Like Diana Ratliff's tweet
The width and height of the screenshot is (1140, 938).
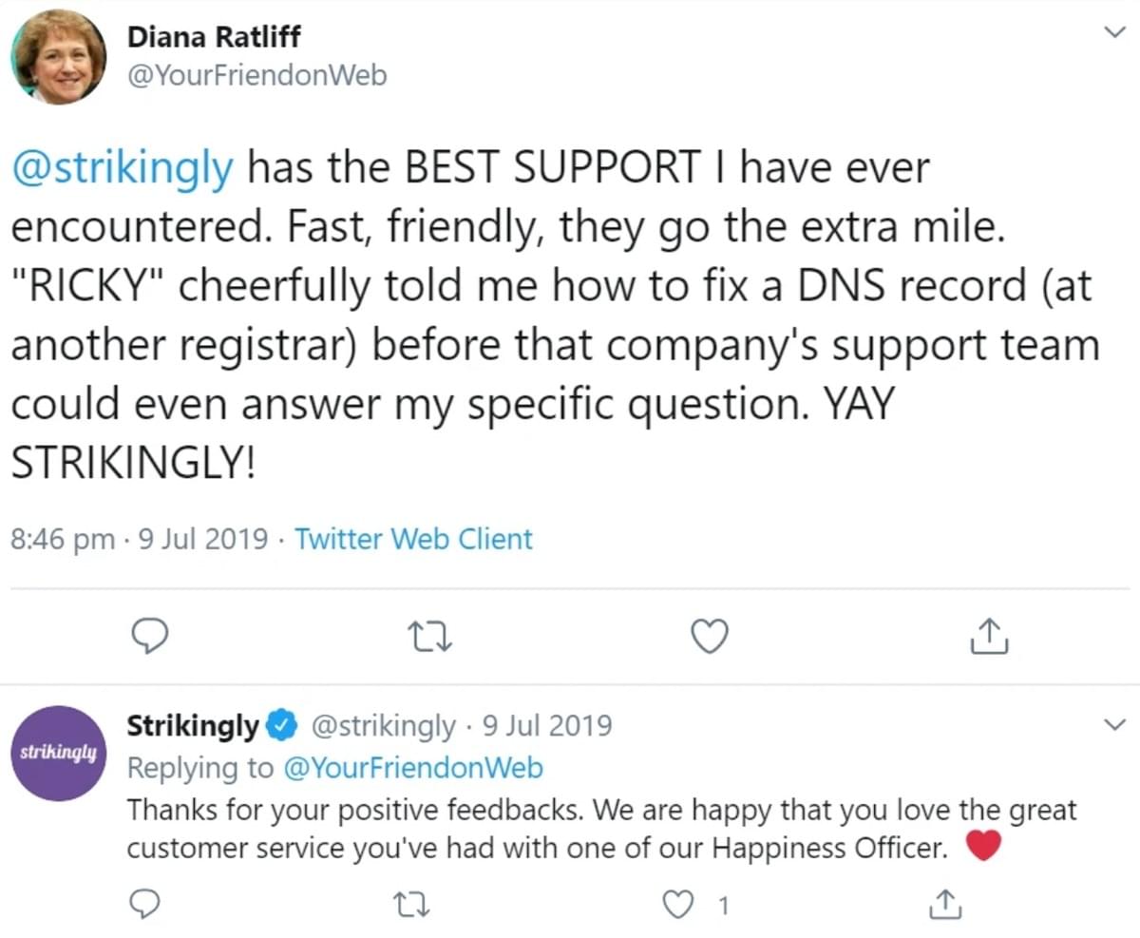pyautogui.click(x=709, y=636)
